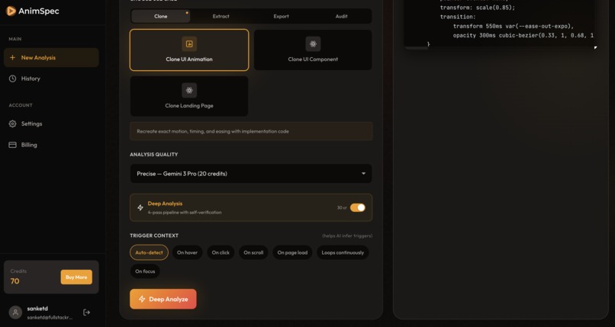The image size is (615, 327).
Task: Click the Clone UI Animation card icon
Action: (189, 44)
